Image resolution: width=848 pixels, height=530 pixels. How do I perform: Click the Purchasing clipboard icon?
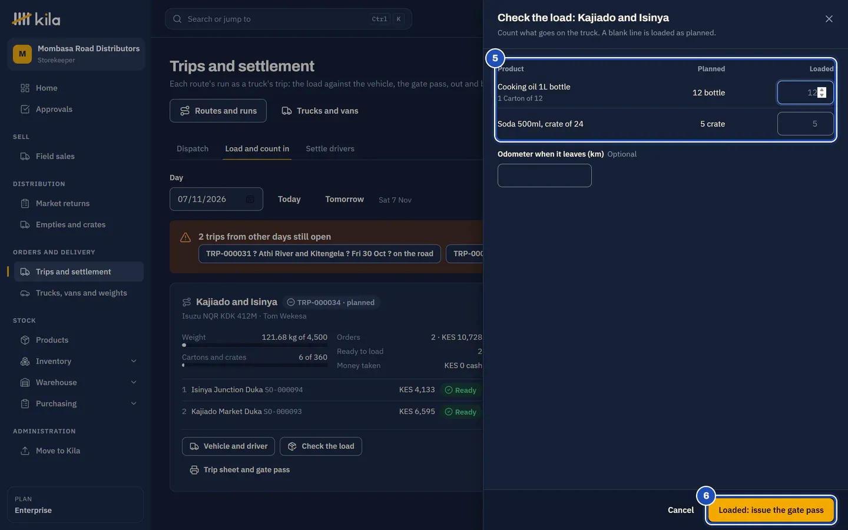point(25,403)
